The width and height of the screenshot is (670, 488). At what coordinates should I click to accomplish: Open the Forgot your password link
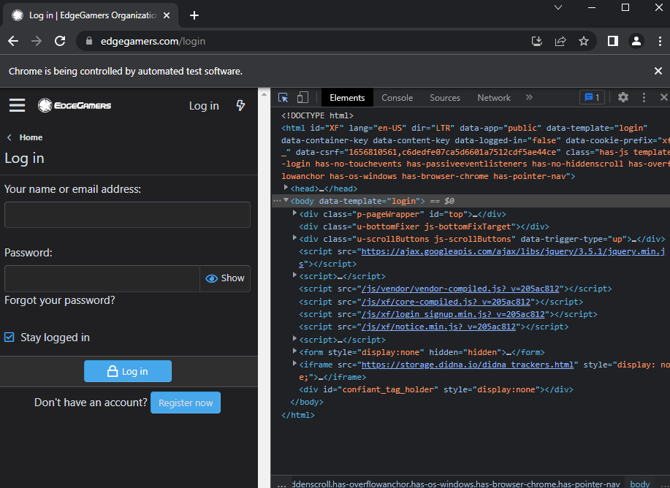pos(59,300)
